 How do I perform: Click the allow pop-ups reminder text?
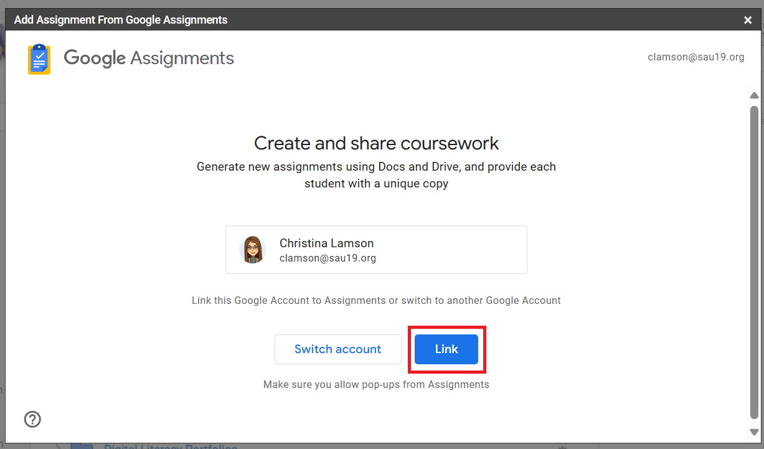pos(376,384)
